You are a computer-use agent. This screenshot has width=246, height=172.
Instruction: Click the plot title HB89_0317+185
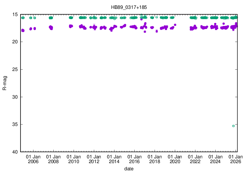tap(129, 7)
